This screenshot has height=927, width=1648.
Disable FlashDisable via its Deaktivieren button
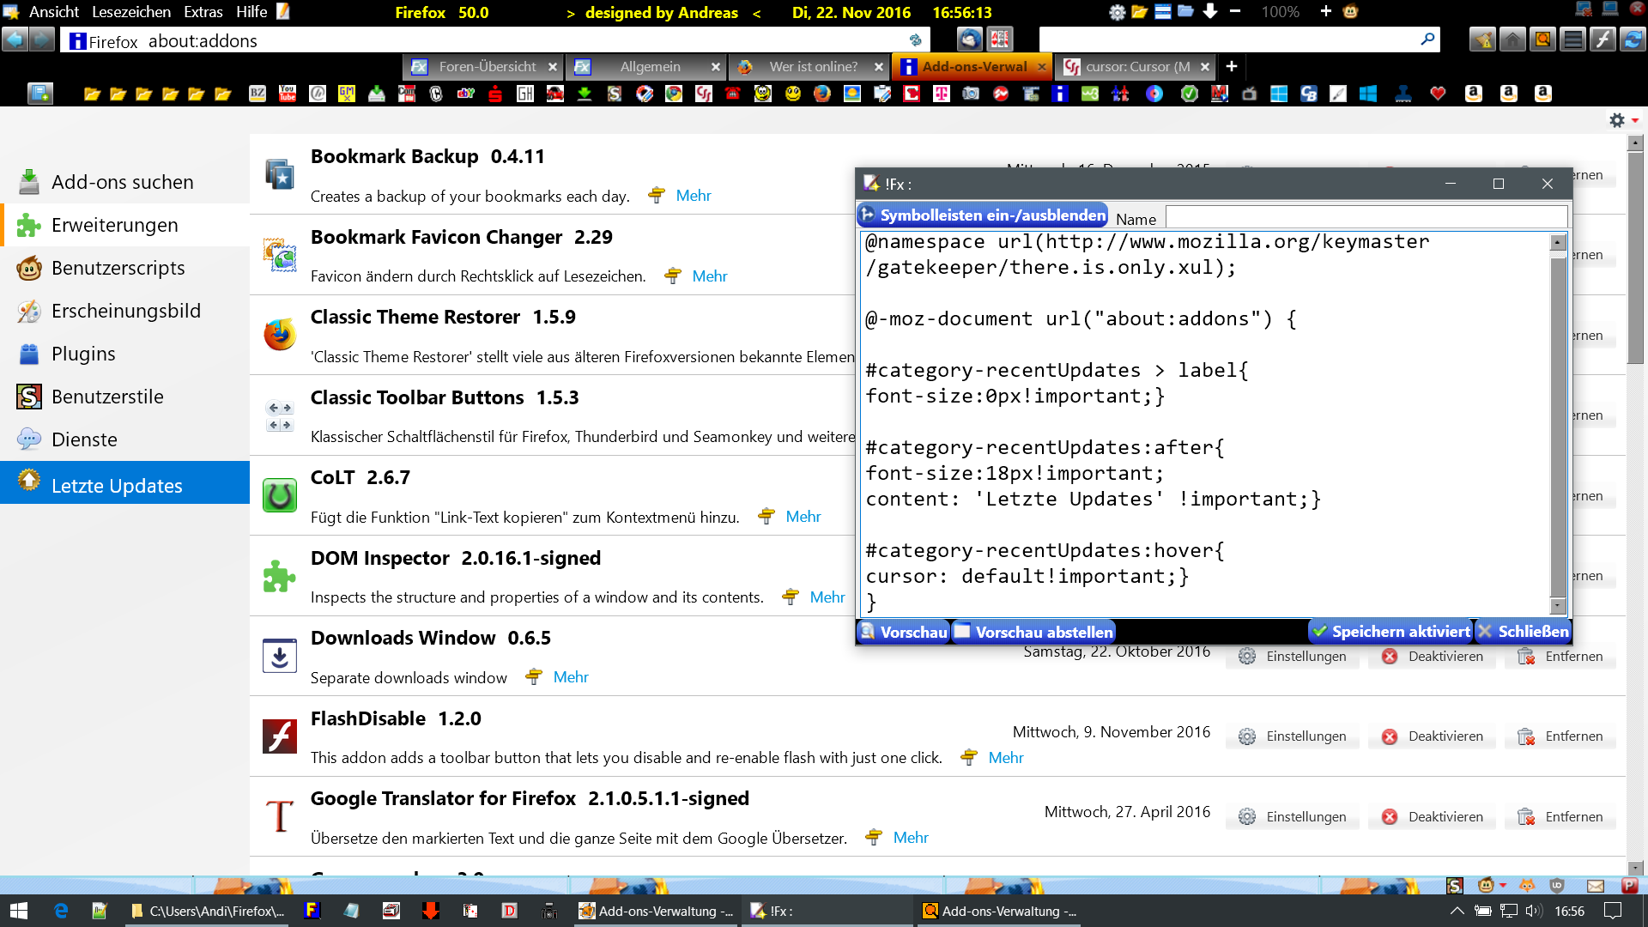1433,736
